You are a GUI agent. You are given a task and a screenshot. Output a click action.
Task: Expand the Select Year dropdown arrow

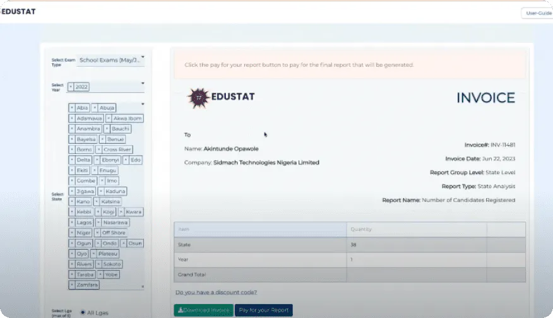click(143, 83)
